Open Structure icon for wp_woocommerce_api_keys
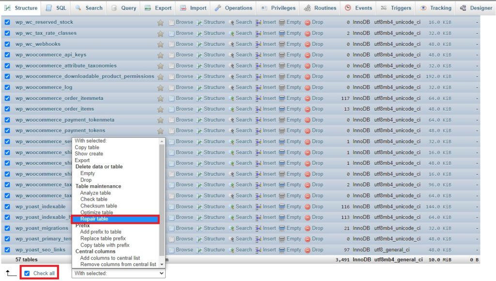Image resolution: width=496 pixels, height=281 pixels. coord(199,55)
